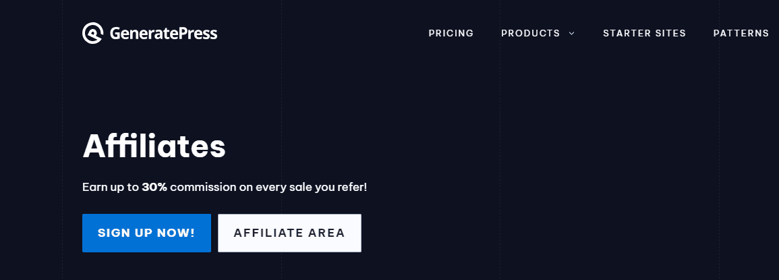This screenshot has height=280, width=779.
Task: Click the word "Earn" starting the tagline
Action: coord(94,187)
